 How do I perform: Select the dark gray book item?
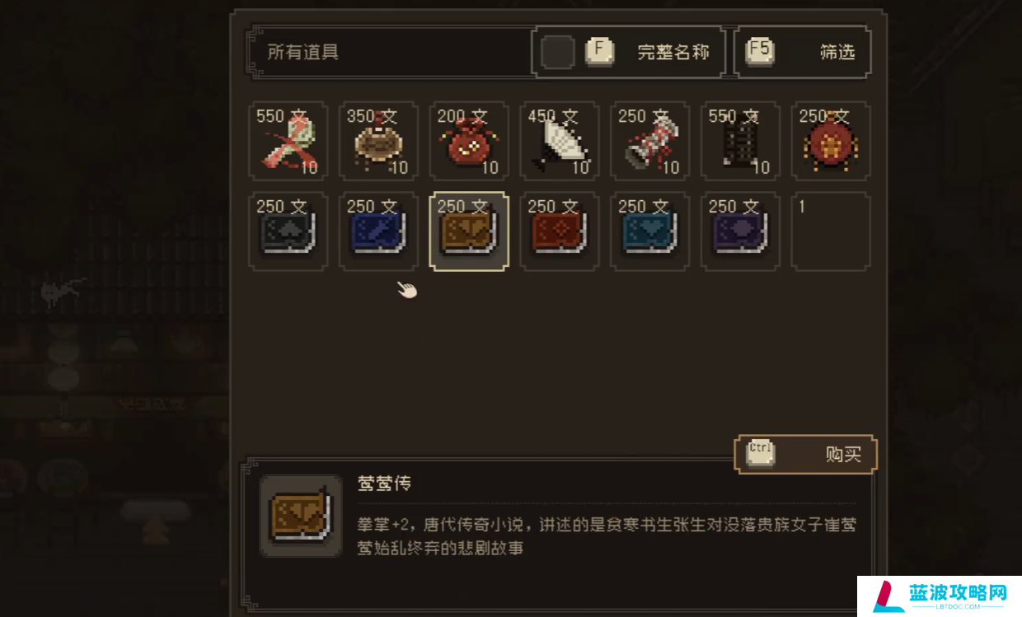288,231
